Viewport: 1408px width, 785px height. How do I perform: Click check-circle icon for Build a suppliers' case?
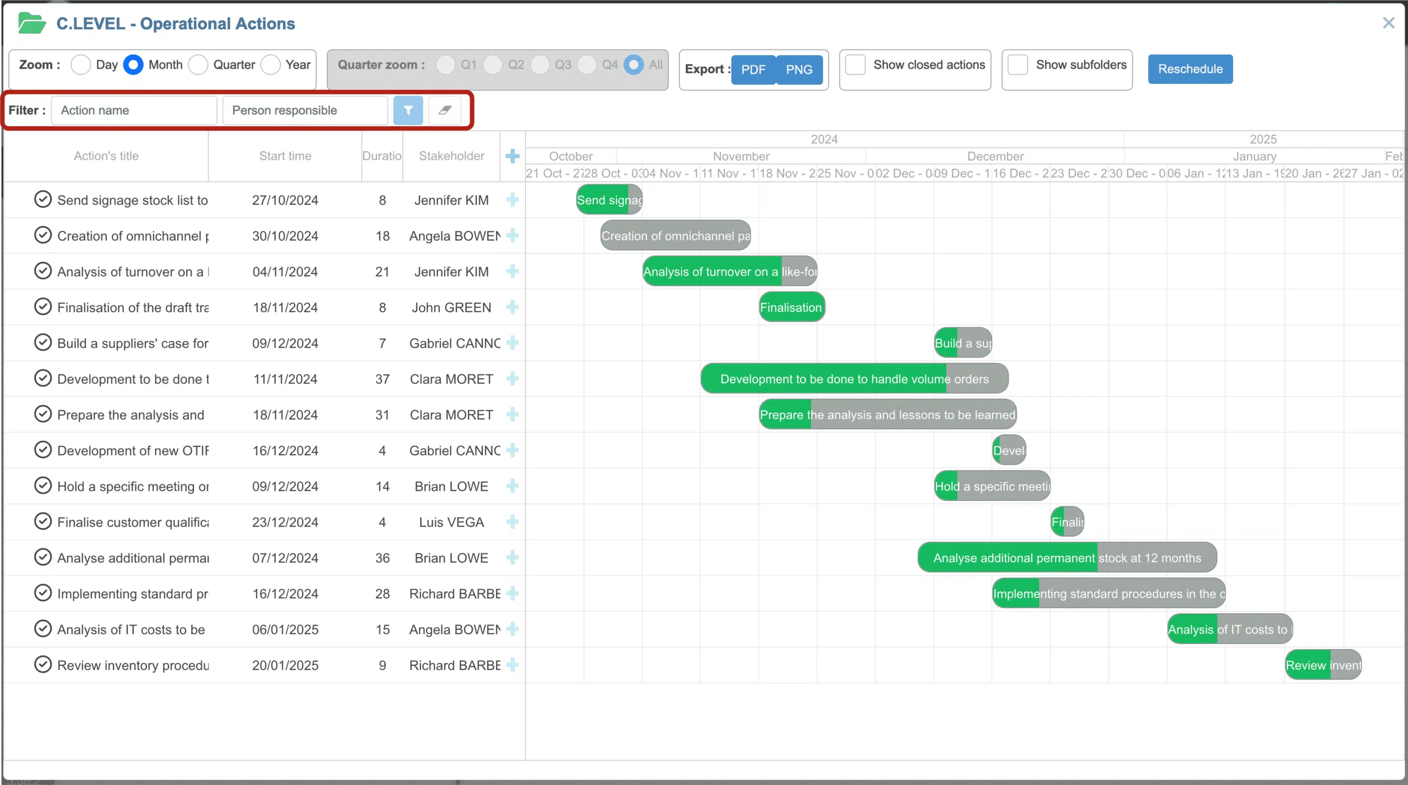43,343
